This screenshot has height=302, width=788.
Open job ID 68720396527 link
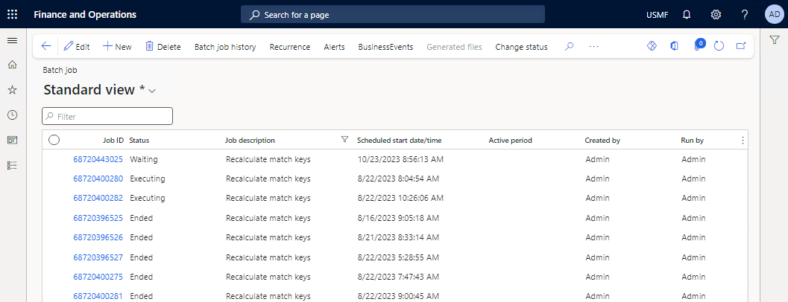pyautogui.click(x=98, y=257)
